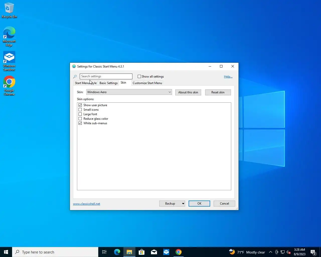The width and height of the screenshot is (321, 257).
Task: Click the muted volume tray icon
Action: pyautogui.click(x=289, y=252)
